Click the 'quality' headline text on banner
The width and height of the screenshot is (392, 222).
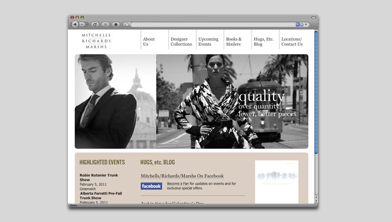(x=262, y=96)
